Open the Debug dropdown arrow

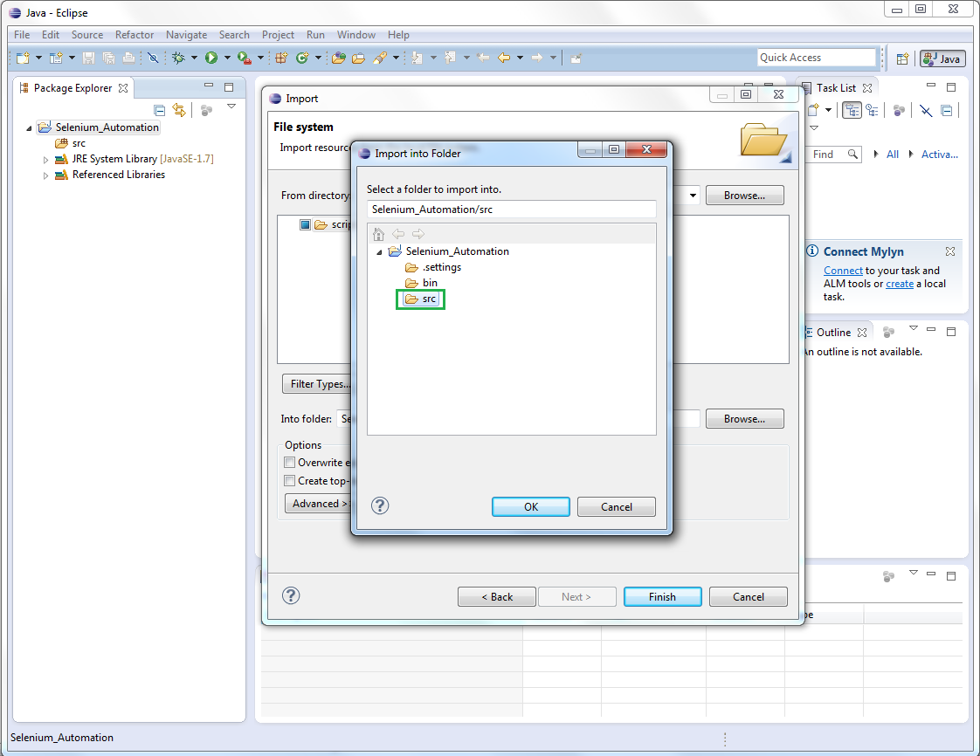click(x=194, y=58)
